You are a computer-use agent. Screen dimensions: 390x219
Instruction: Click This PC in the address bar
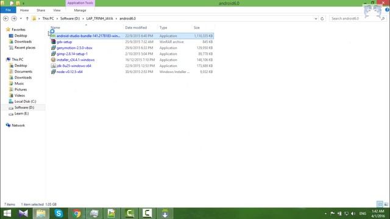48,19
